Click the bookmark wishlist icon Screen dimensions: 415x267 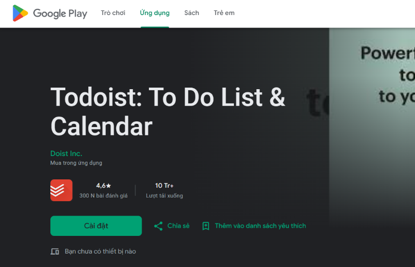205,226
